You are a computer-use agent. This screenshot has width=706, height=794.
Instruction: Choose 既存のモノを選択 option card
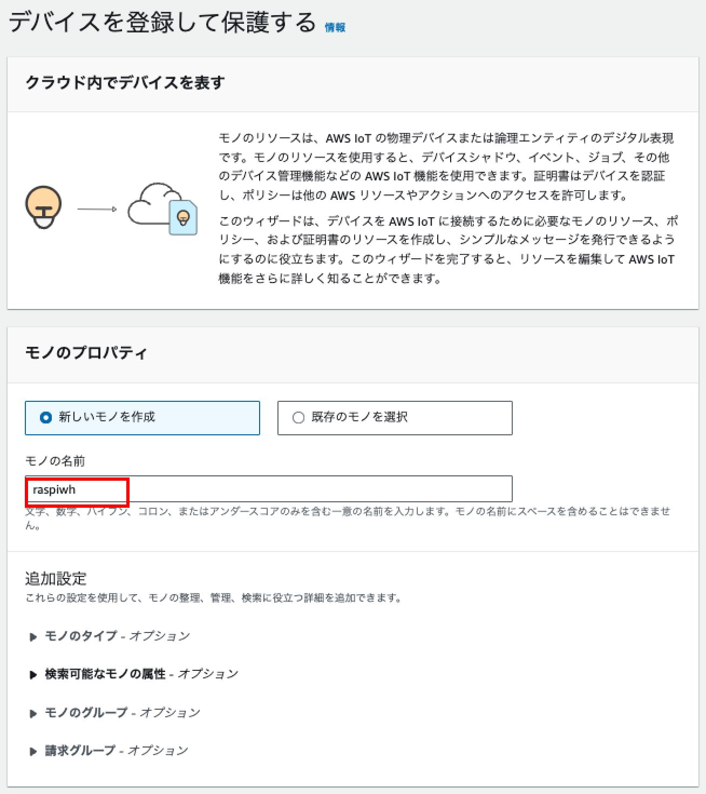pyautogui.click(x=394, y=418)
